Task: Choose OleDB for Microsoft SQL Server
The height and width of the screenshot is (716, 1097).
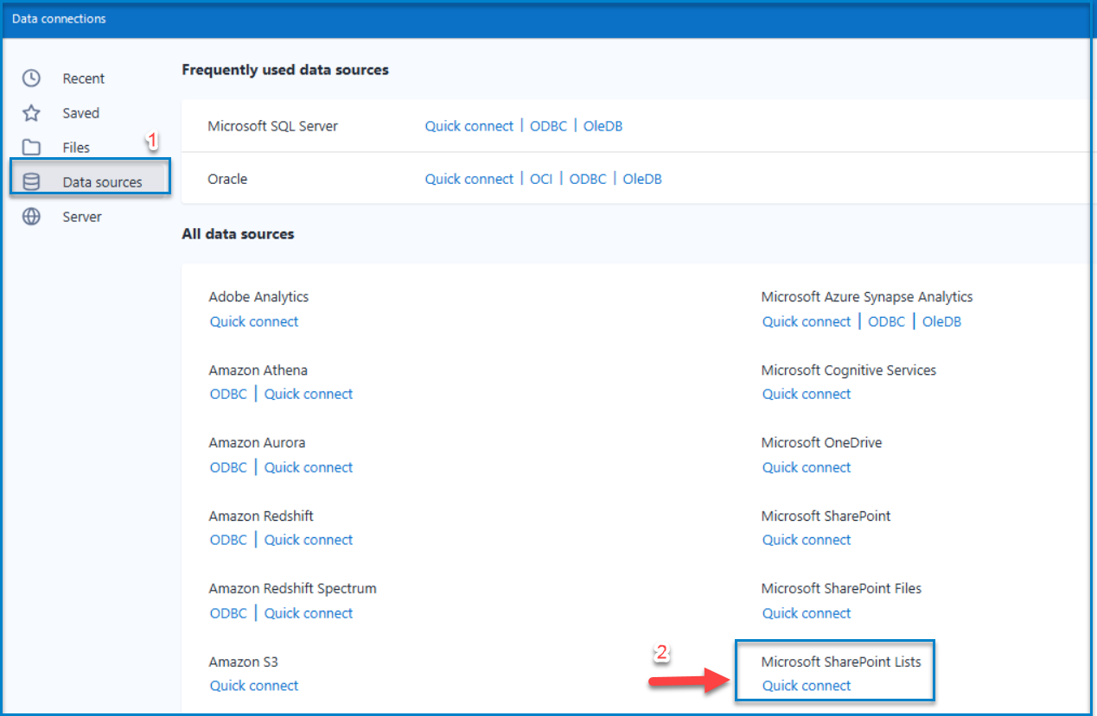Action: click(603, 126)
